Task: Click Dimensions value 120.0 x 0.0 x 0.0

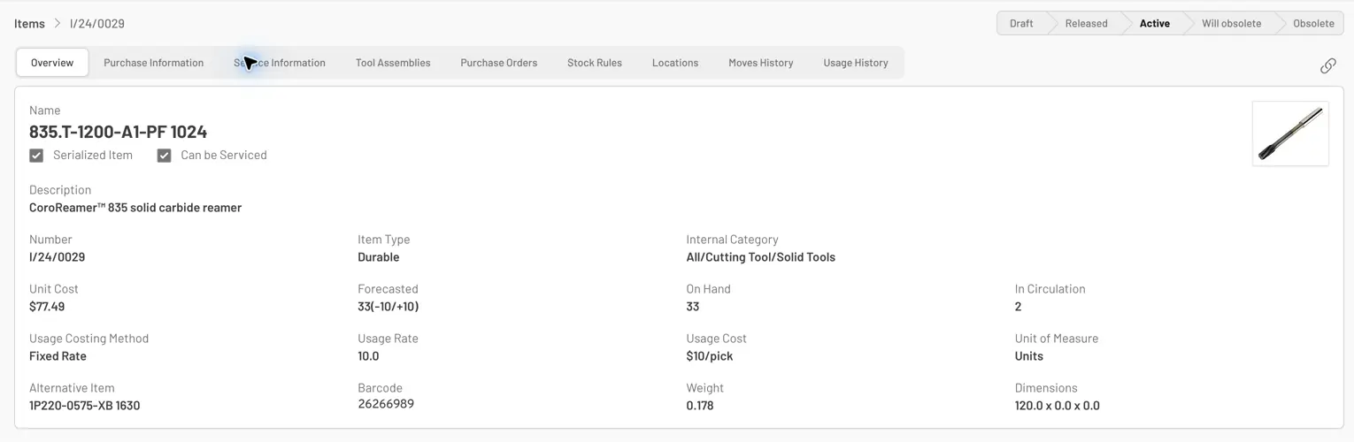Action: click(1058, 406)
